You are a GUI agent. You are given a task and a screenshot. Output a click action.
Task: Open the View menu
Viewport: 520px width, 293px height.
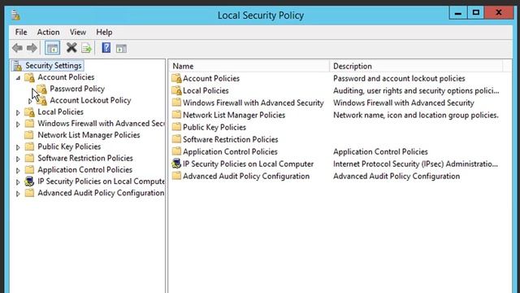[78, 33]
